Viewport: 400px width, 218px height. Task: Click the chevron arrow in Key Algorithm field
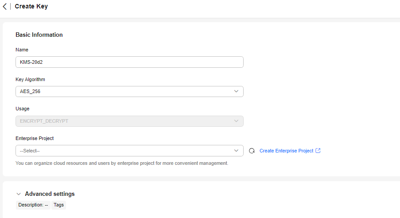click(236, 91)
